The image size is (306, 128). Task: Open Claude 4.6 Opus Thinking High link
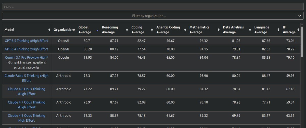coord(27,118)
